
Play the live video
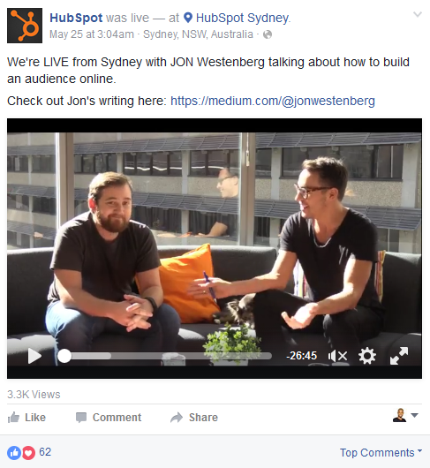tap(34, 356)
